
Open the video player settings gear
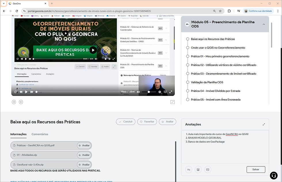point(160,92)
